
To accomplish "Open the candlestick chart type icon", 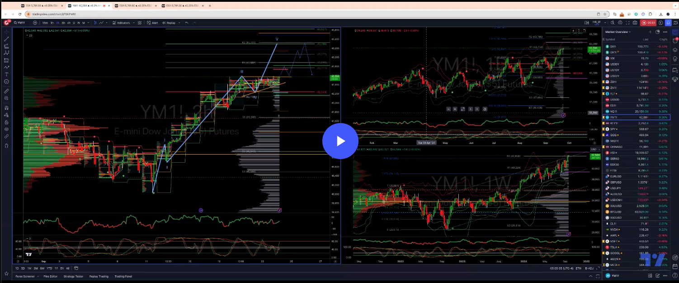I will (95, 23).
